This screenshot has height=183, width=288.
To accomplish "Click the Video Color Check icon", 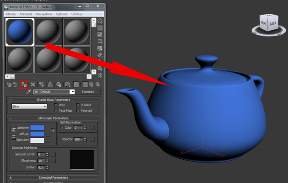I will point(100,48).
